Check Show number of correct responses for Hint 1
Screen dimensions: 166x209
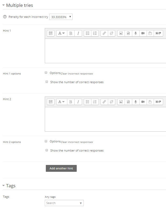[47, 82]
